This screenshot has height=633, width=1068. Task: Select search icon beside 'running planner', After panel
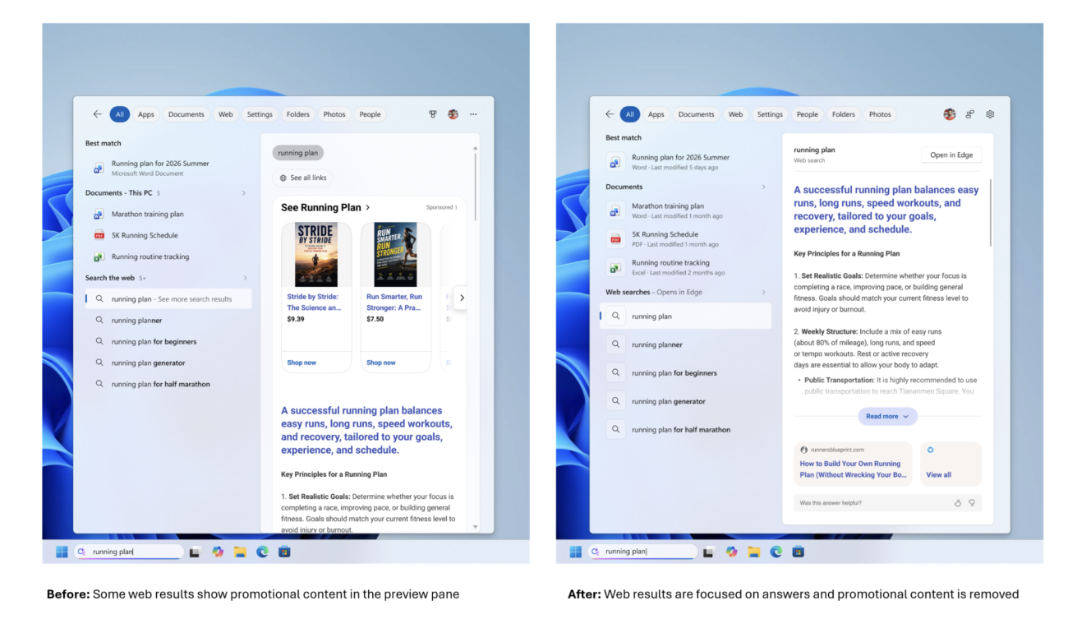coord(615,344)
